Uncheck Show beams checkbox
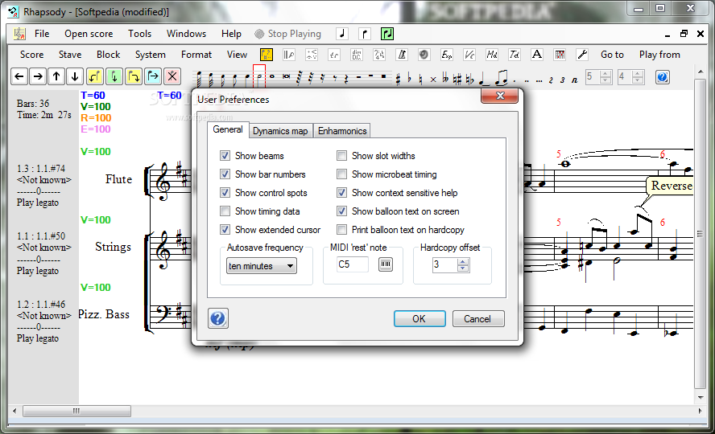The image size is (715, 434). click(x=225, y=156)
